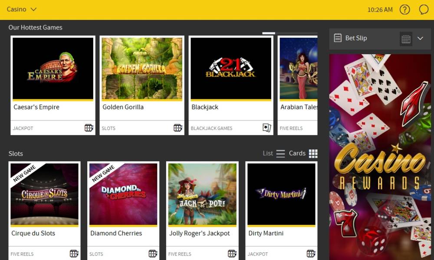Expand the Casino dropdown menu

pos(22,10)
